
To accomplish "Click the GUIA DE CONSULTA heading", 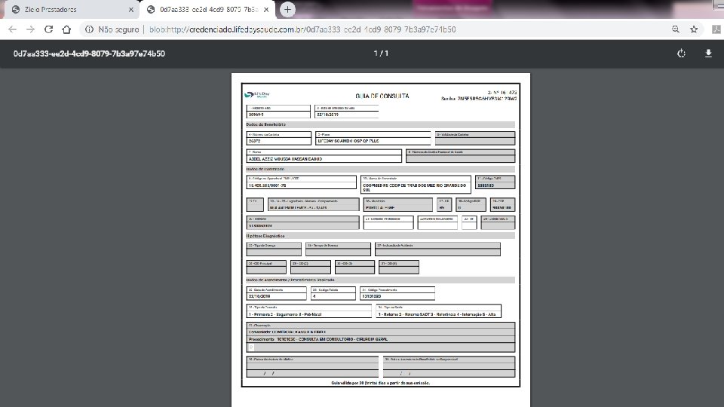I will pyautogui.click(x=382, y=96).
